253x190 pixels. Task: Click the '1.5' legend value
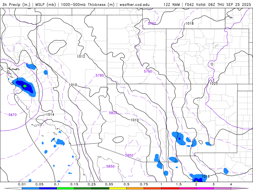coord(179,184)
